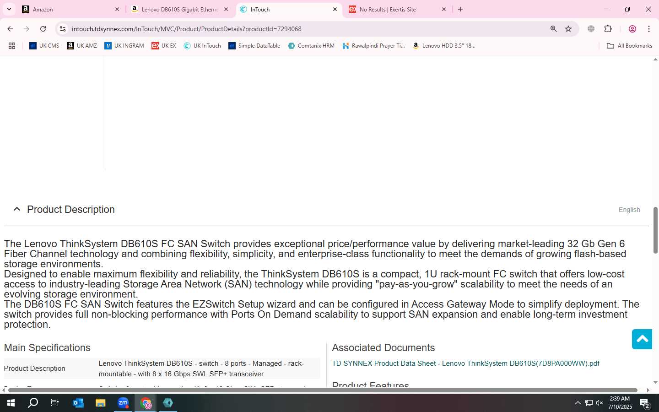Open File Explorer from taskbar
Image resolution: width=659 pixels, height=412 pixels.
101,403
